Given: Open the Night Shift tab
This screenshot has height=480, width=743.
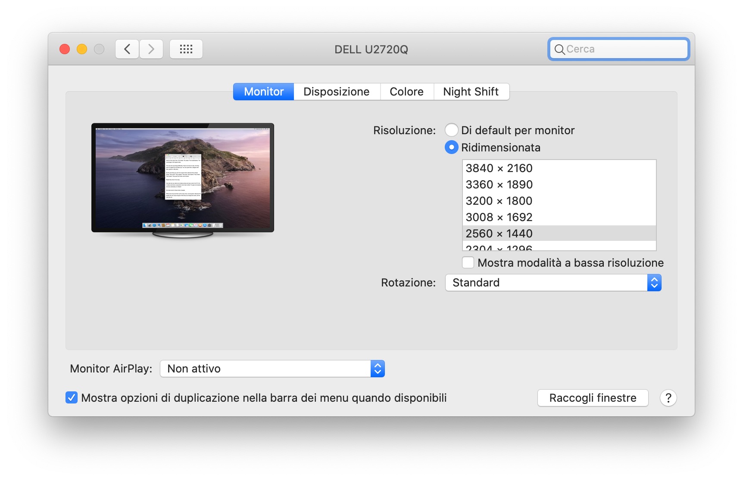Looking at the screenshot, I should [x=471, y=92].
